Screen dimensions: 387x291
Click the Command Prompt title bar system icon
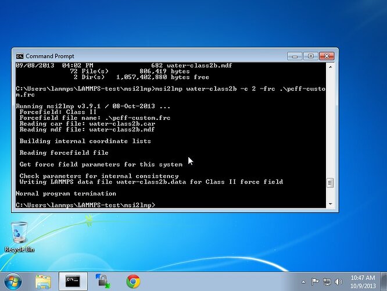tap(20, 56)
